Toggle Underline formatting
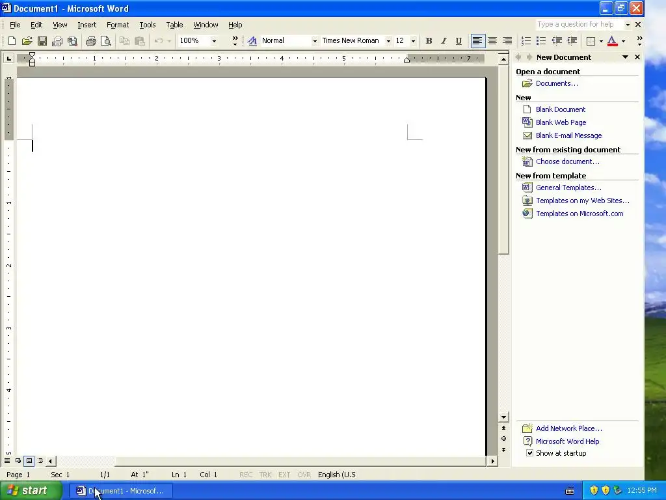The height and width of the screenshot is (500, 666). pyautogui.click(x=459, y=41)
